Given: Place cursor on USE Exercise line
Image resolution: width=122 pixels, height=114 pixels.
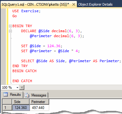Looking at the screenshot, I should click(x=26, y=11).
